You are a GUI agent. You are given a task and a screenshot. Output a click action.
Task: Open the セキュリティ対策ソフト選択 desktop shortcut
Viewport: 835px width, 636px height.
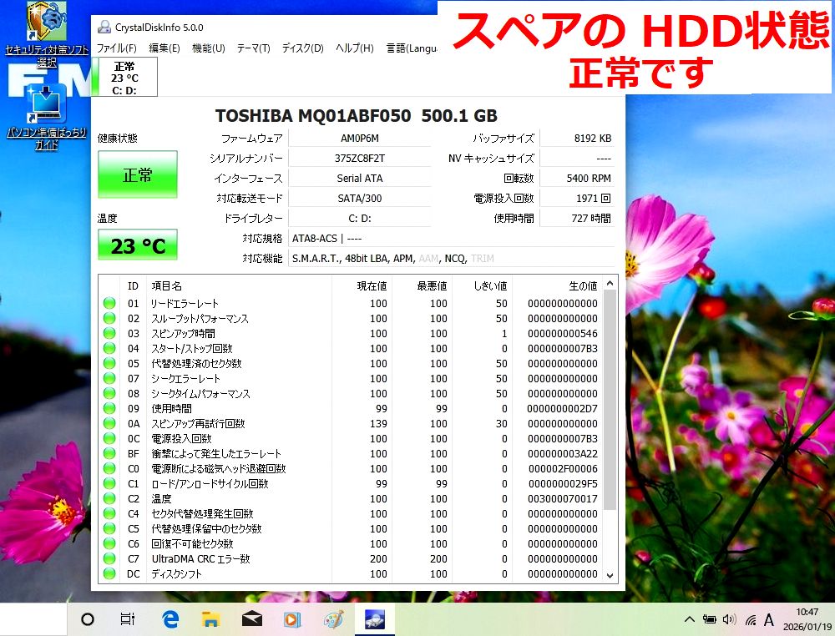click(x=45, y=25)
